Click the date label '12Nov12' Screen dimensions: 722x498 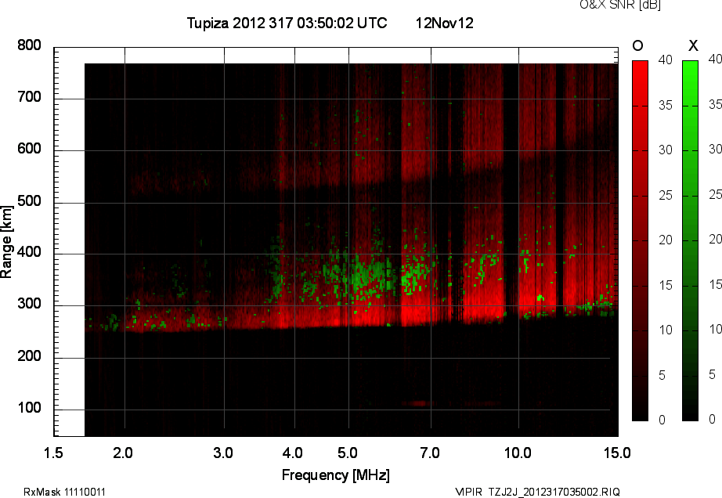[444, 23]
